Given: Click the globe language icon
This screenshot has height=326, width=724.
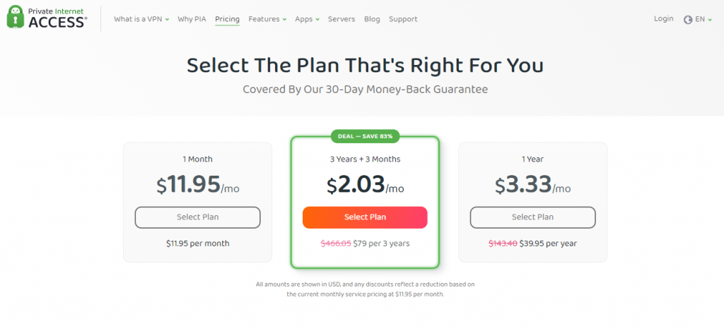Looking at the screenshot, I should (x=688, y=19).
